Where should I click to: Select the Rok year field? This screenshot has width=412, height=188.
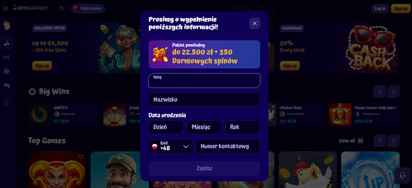click(243, 127)
